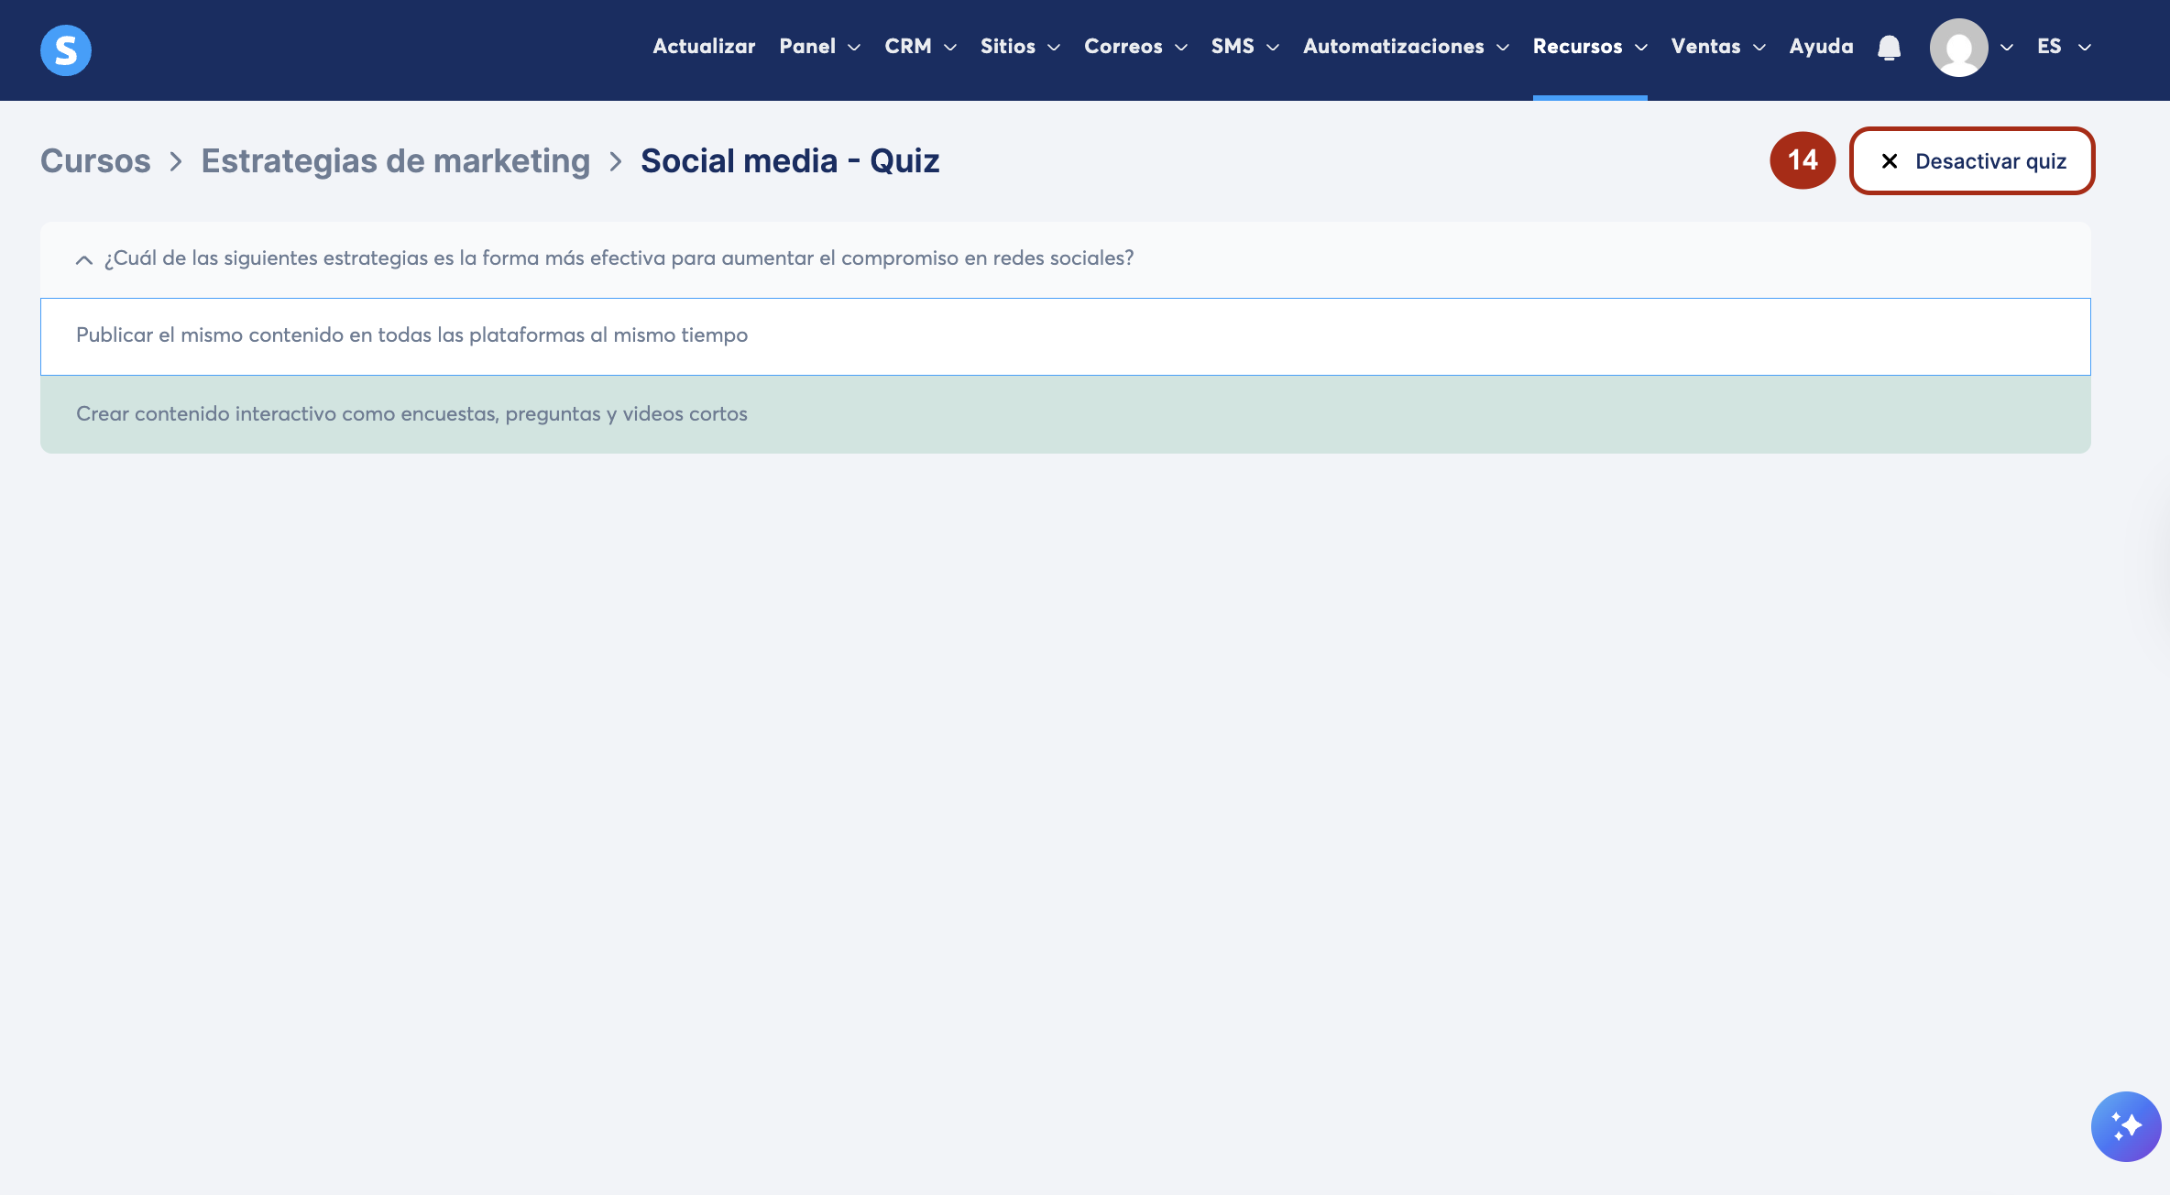Open the Recursos menu
The height and width of the screenshot is (1195, 2170).
(1589, 47)
